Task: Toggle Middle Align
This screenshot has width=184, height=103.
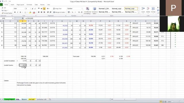Action: click(x=41, y=9)
